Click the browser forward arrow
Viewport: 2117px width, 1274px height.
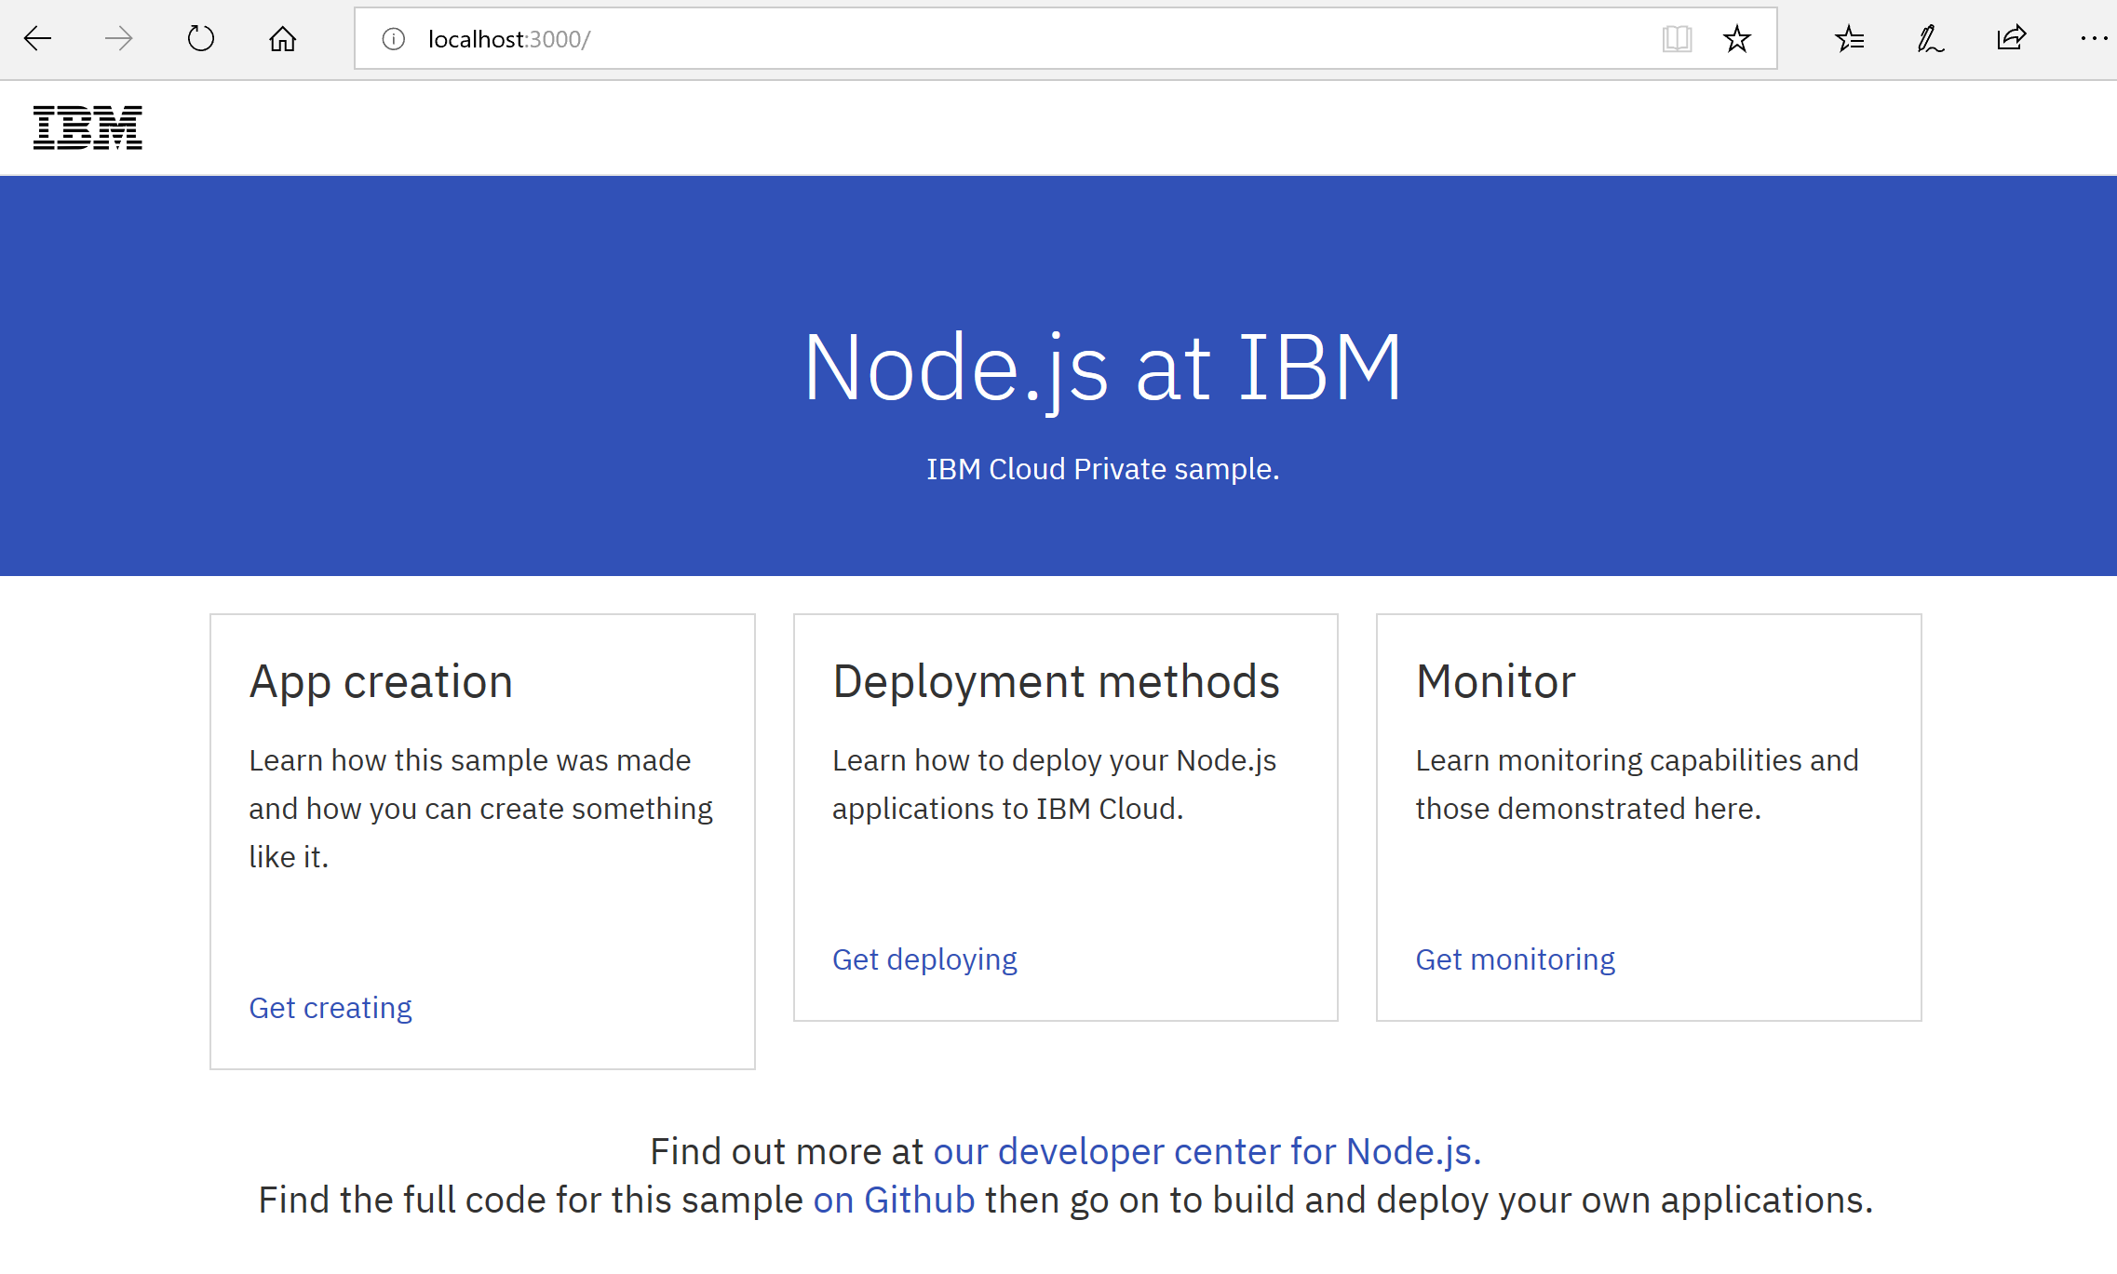(x=118, y=39)
